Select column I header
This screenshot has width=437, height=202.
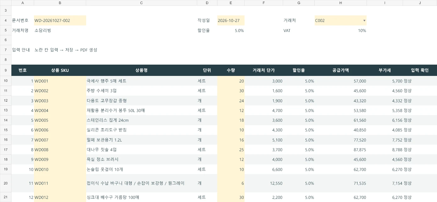pyautogui.click(x=385, y=3)
